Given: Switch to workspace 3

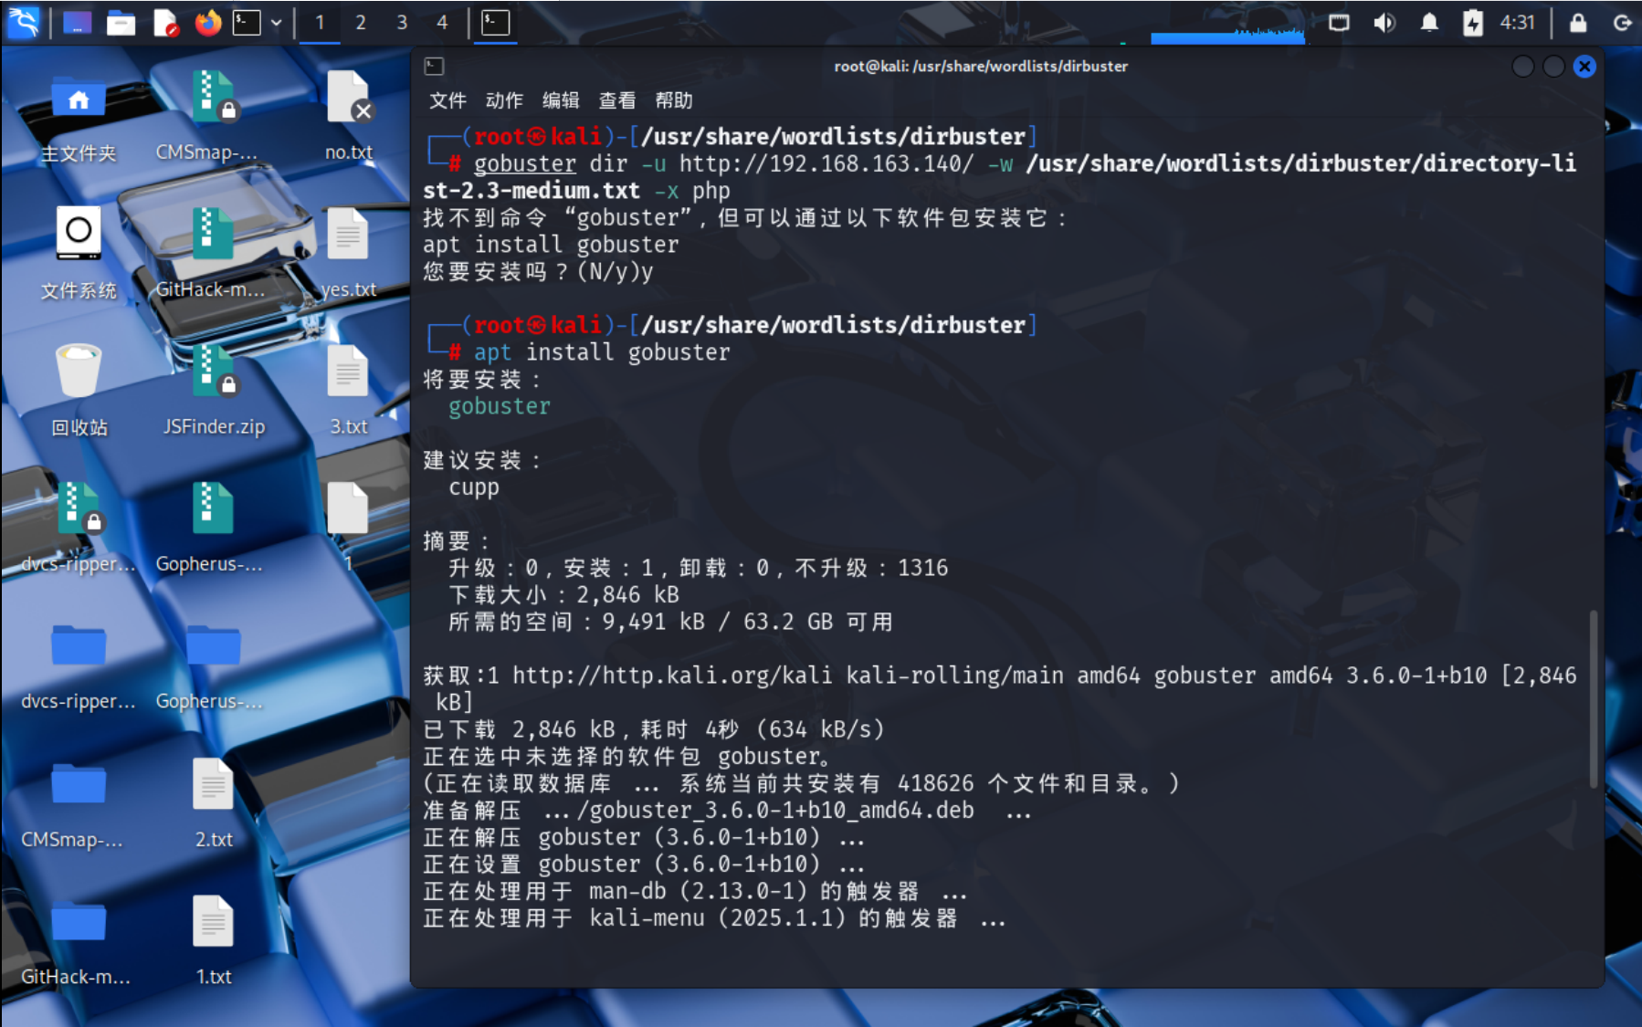Looking at the screenshot, I should 402,23.
